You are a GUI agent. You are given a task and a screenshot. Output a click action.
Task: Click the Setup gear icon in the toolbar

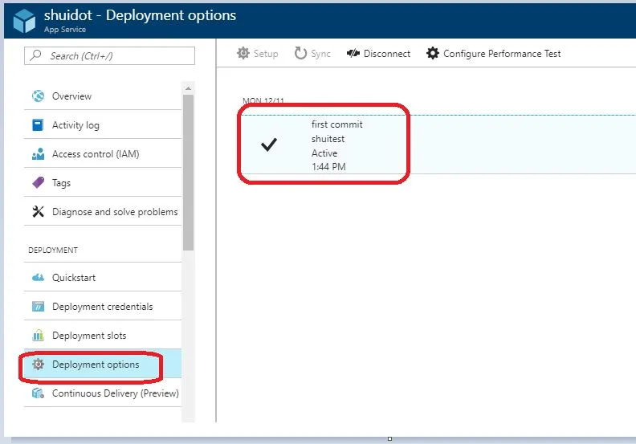243,53
